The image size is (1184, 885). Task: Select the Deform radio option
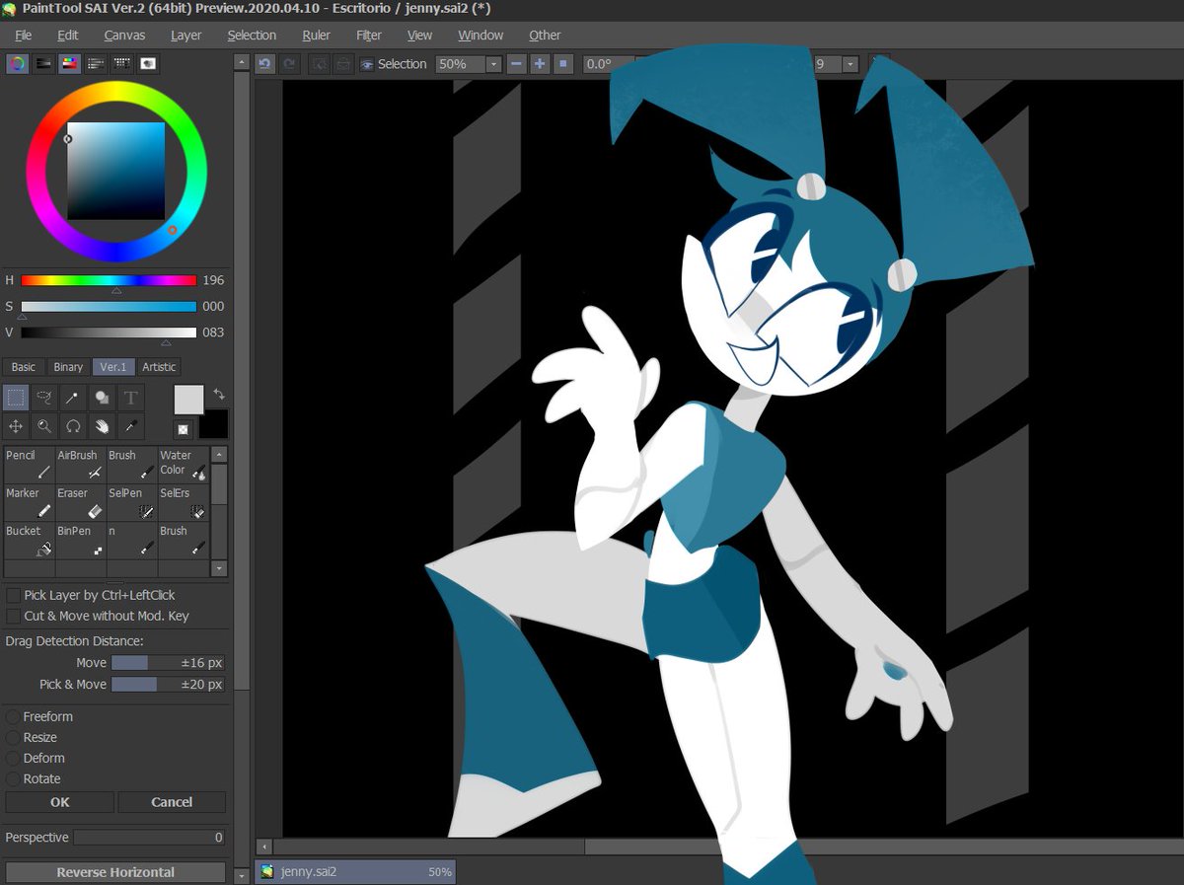13,758
